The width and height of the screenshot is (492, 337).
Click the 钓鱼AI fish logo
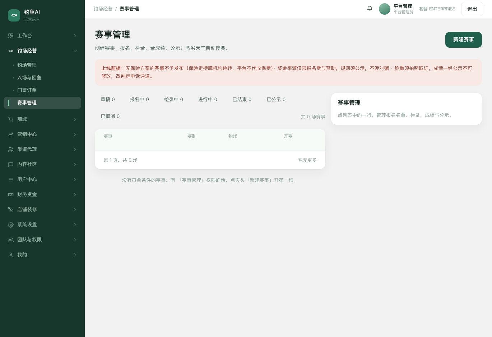[x=14, y=15]
